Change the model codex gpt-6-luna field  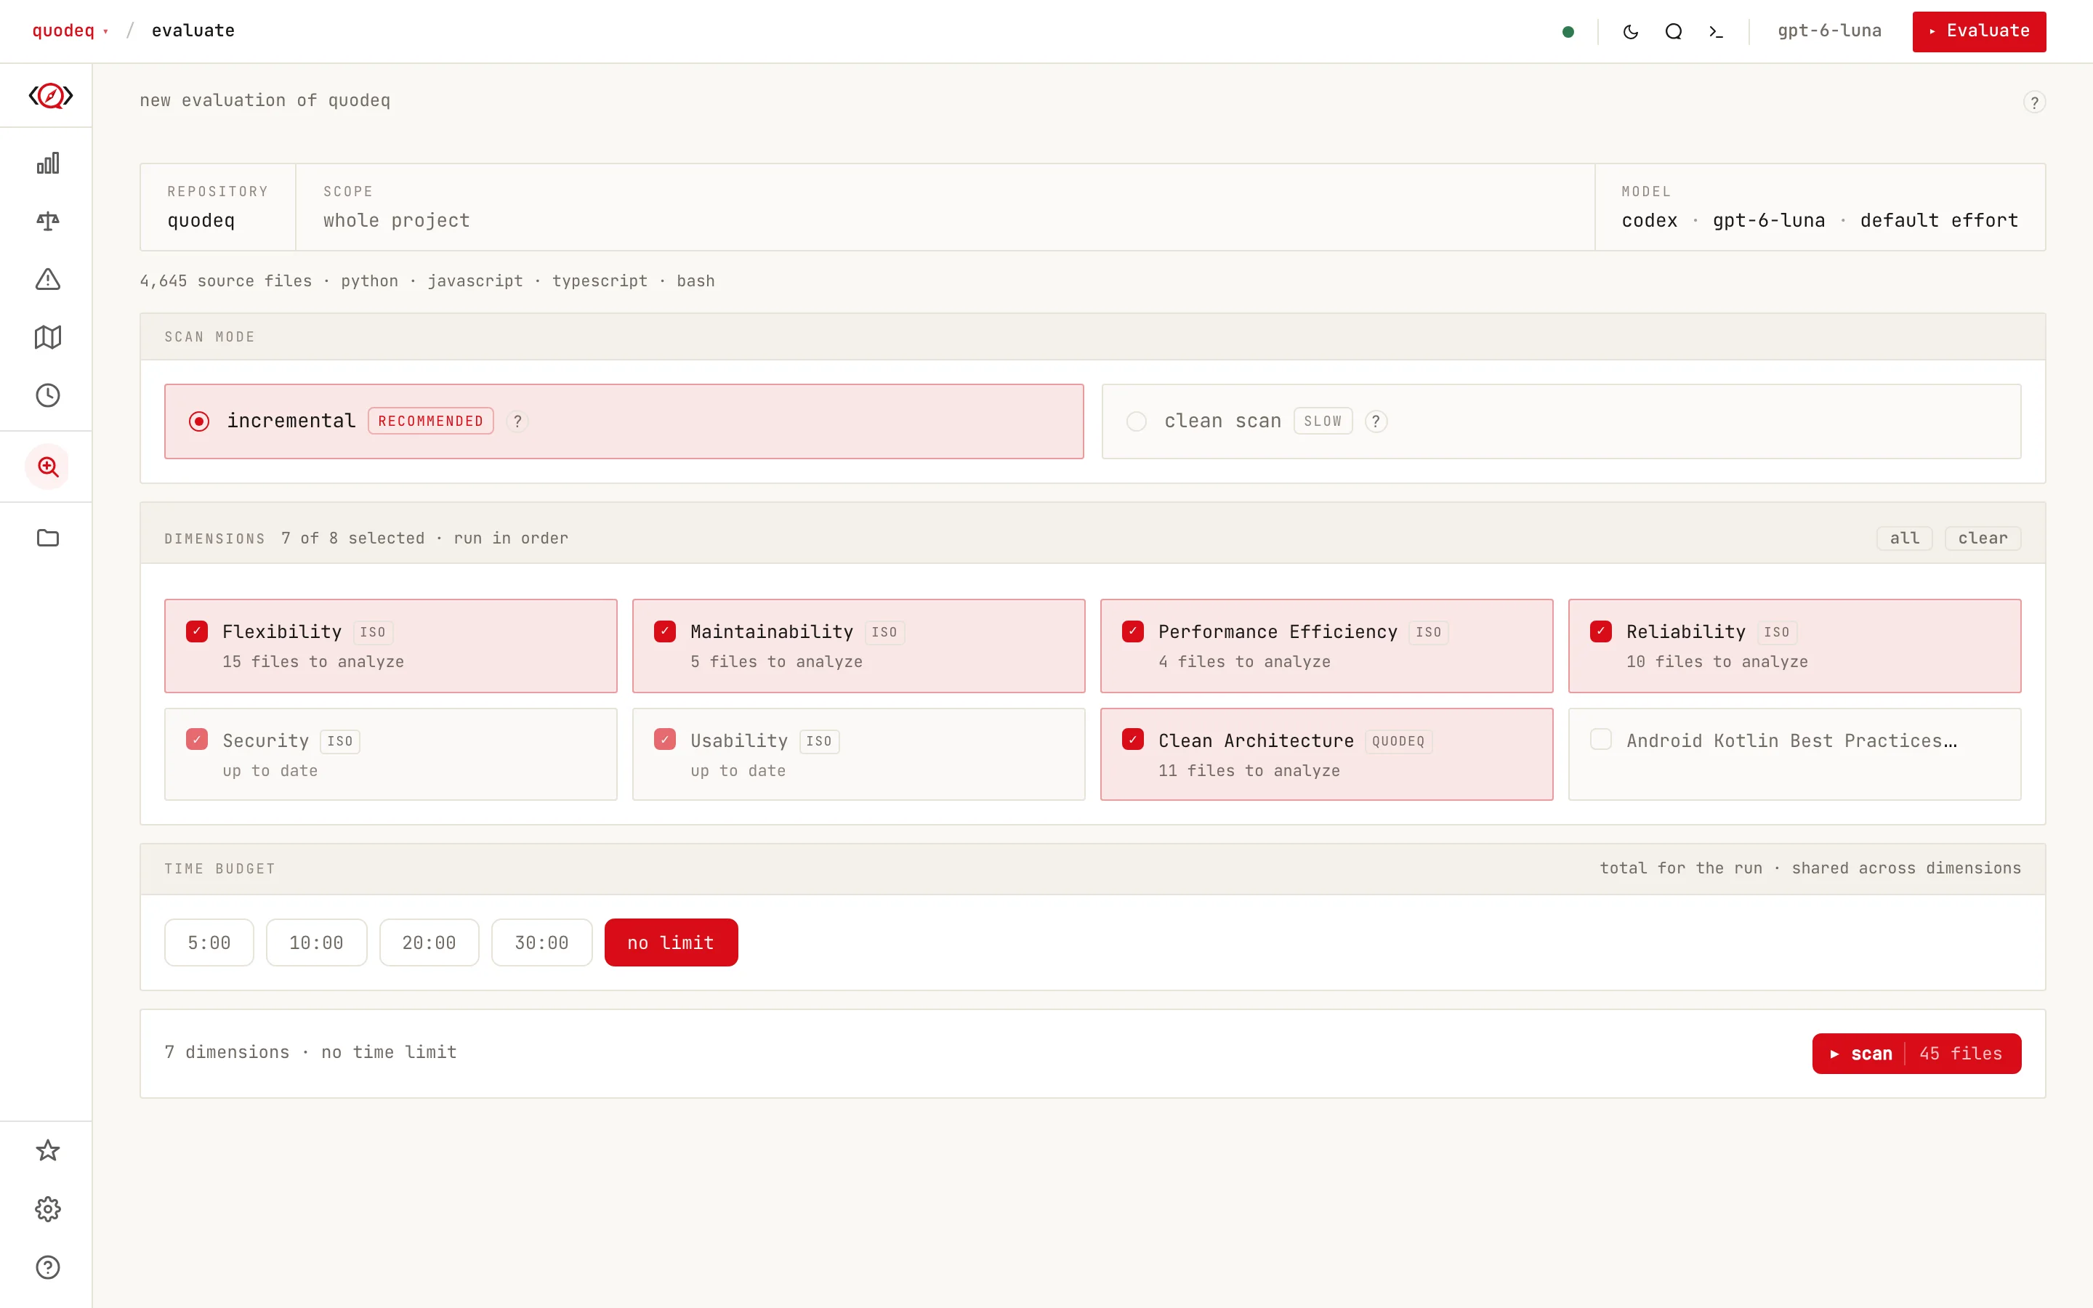point(1820,208)
